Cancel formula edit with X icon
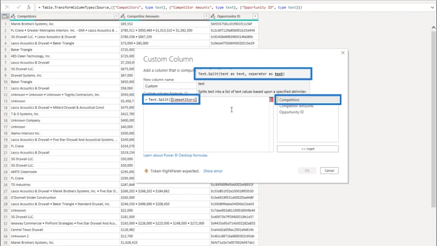Image resolution: width=437 pixels, height=246 pixels. tap(7, 7)
